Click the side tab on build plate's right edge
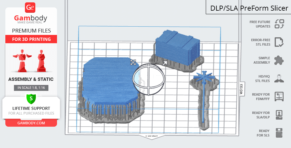 [x=241, y=89]
